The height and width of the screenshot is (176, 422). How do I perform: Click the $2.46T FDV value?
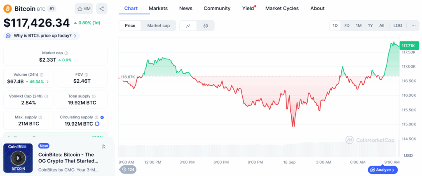[82, 81]
